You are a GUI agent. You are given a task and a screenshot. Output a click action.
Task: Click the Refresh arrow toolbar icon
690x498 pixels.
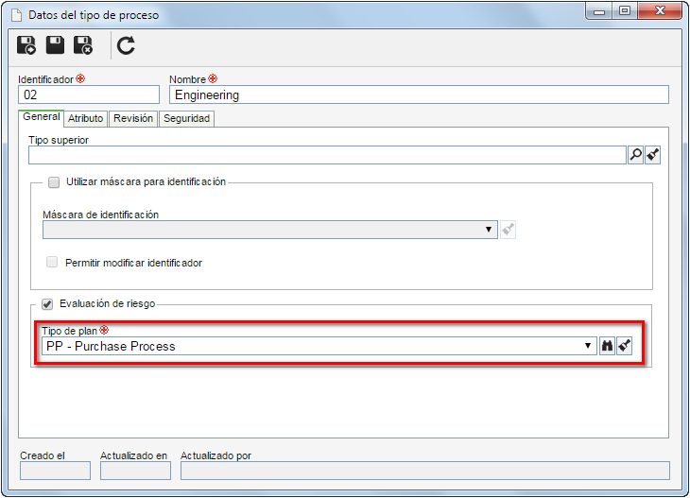pyautogui.click(x=126, y=45)
